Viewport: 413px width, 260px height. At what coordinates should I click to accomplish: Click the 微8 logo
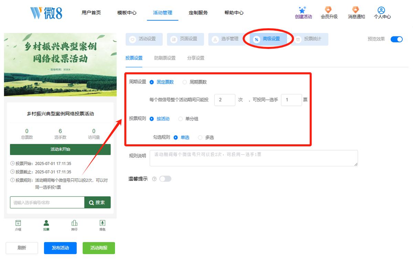46,13
